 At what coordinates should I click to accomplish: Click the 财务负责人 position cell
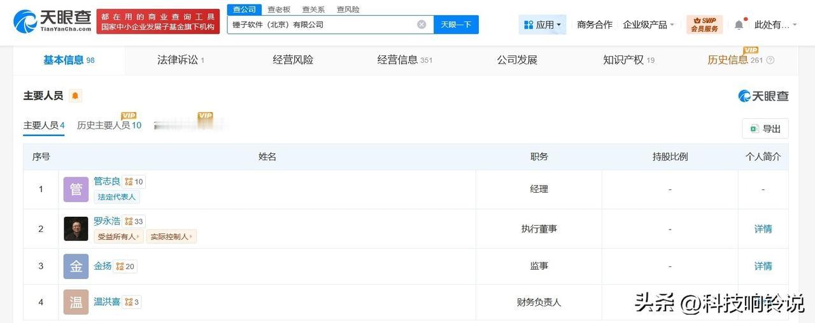[x=539, y=302]
